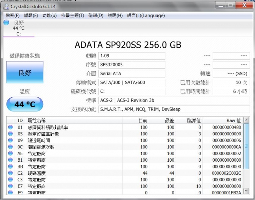Viewport: 255px width, 200px height.
Task: Click the status orb for attribute E9
Action: [10, 192]
